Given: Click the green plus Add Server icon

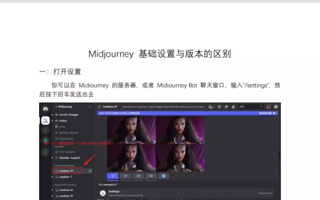Looking at the screenshot, I should coord(46,130).
